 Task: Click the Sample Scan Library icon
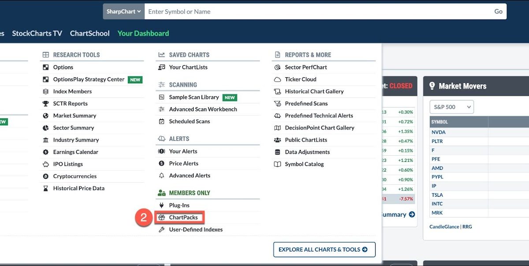[161, 97]
